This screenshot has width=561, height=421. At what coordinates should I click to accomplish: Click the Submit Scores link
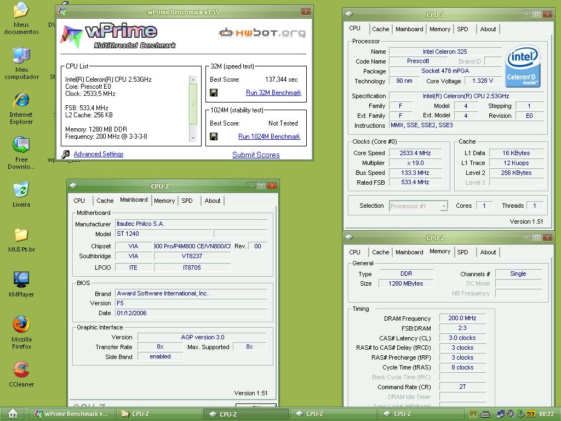pyautogui.click(x=256, y=155)
